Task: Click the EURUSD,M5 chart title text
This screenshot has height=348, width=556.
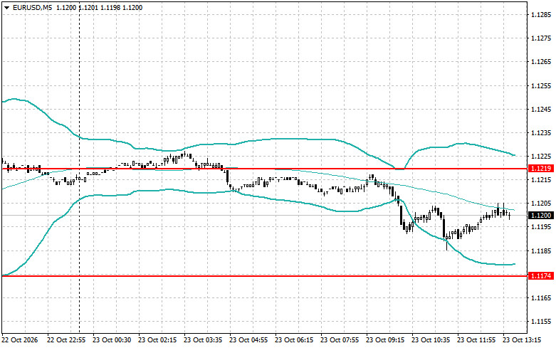Action: point(33,7)
